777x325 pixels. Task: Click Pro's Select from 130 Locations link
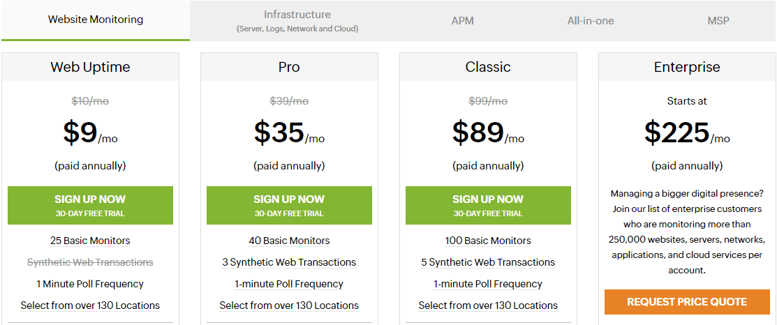pos(289,305)
